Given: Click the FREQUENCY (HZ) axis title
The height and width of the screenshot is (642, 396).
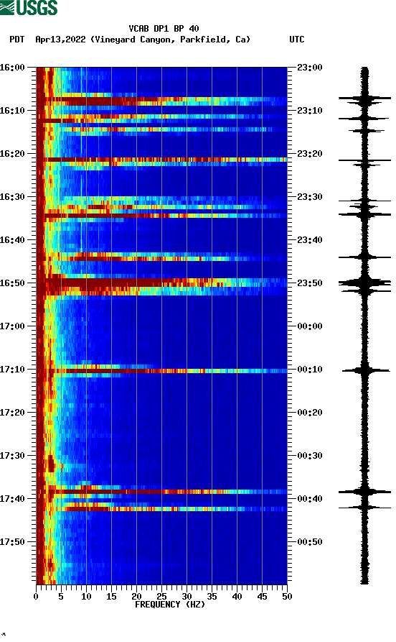Looking at the screenshot, I should click(170, 605).
